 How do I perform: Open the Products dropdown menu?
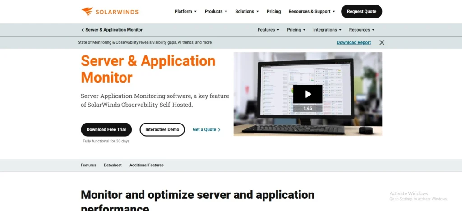click(216, 11)
